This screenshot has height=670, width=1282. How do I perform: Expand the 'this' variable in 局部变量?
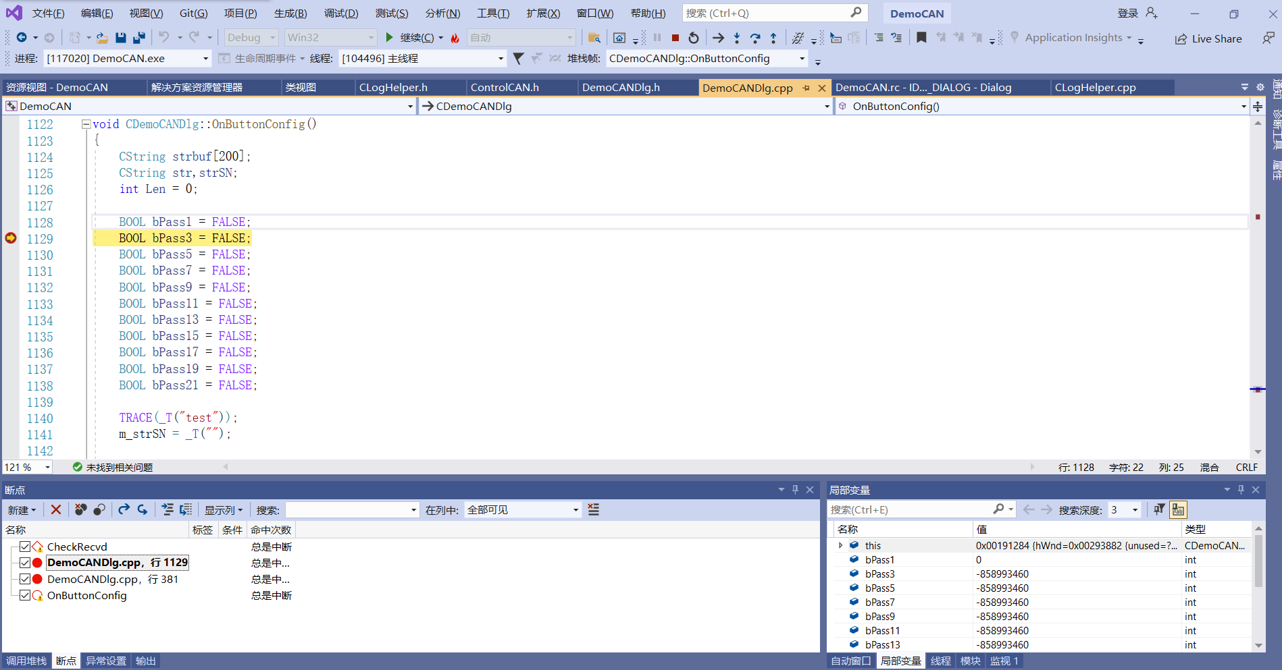tap(841, 545)
